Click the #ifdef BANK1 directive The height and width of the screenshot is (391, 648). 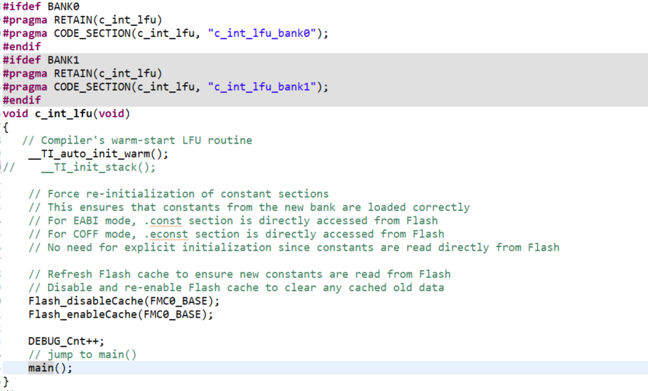click(x=41, y=60)
